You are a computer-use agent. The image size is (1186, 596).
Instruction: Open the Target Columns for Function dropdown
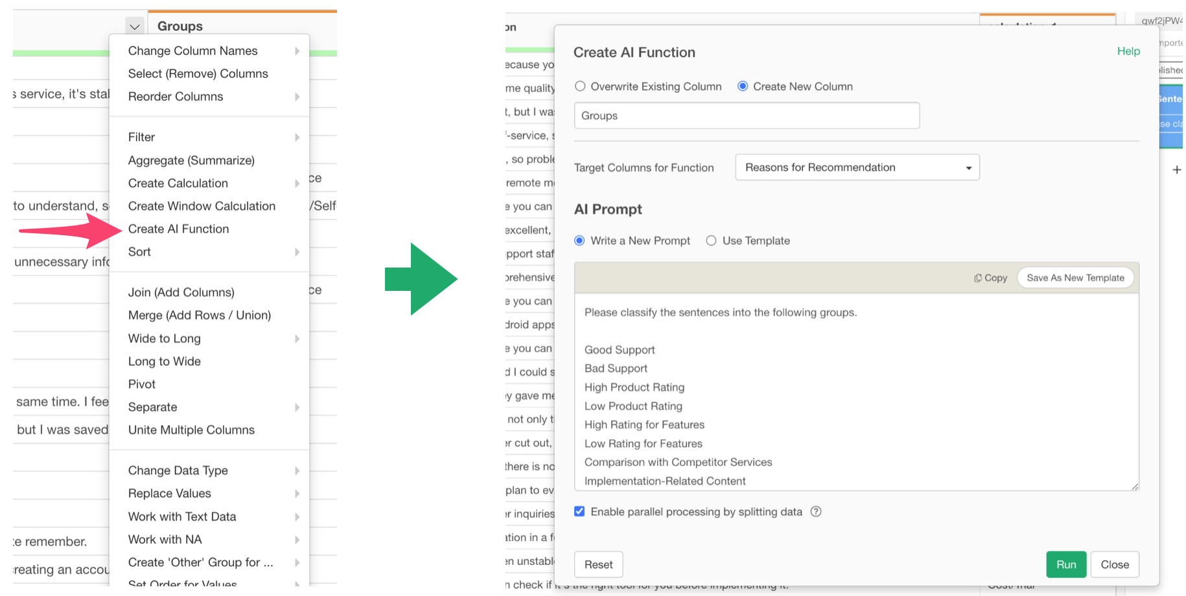pyautogui.click(x=857, y=168)
